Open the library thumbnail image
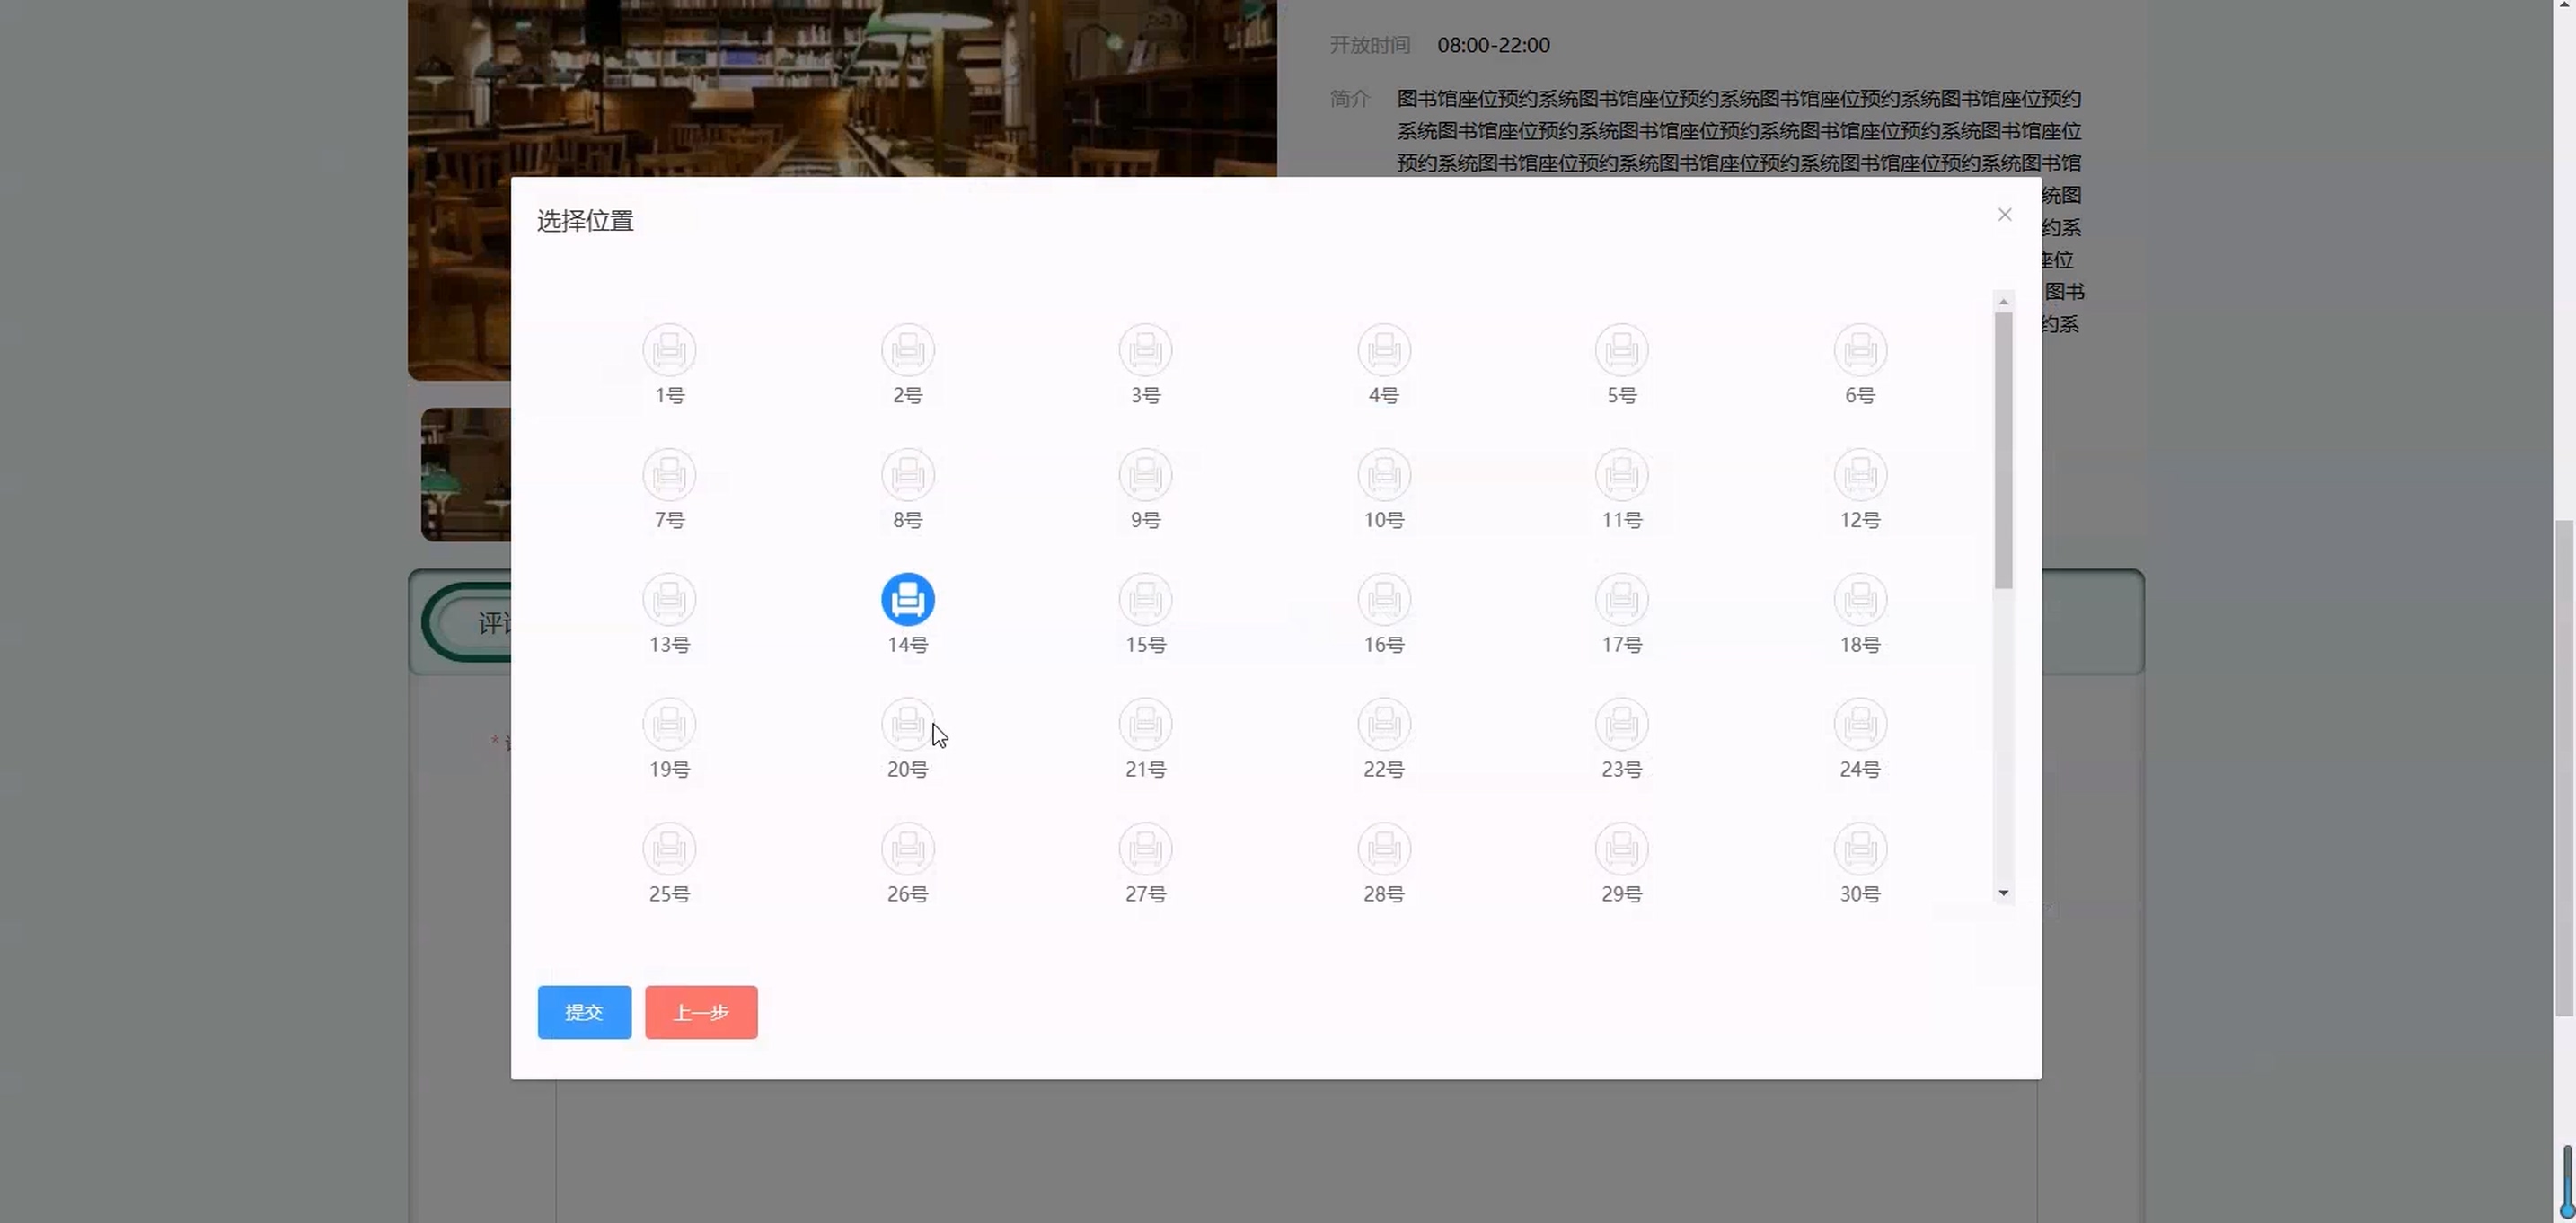Image resolution: width=2576 pixels, height=1223 pixels. click(465, 474)
